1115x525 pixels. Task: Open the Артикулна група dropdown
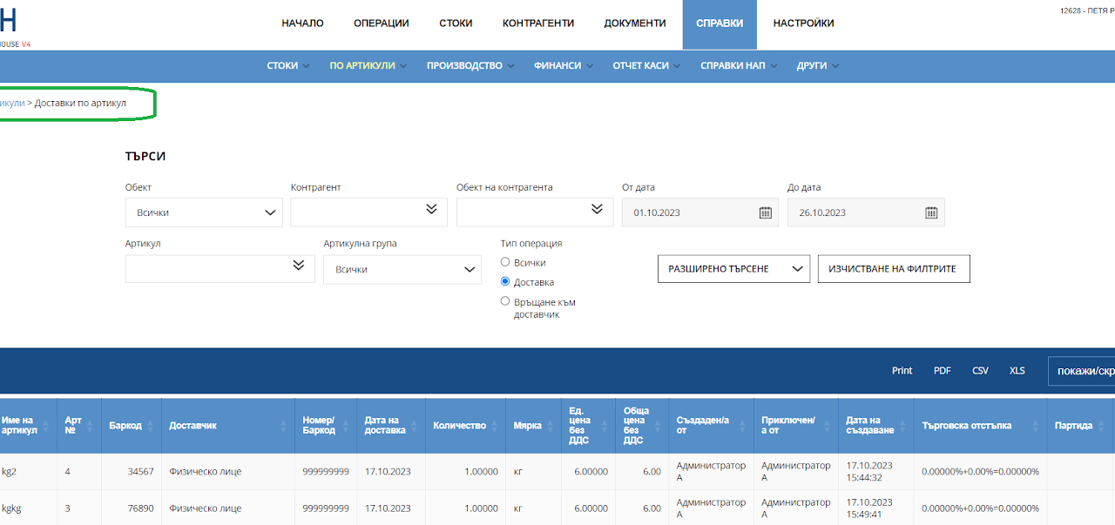(x=402, y=269)
